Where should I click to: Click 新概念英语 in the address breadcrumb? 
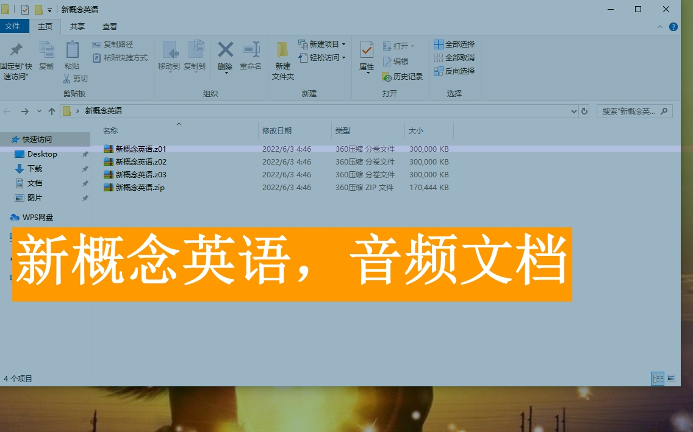(104, 112)
